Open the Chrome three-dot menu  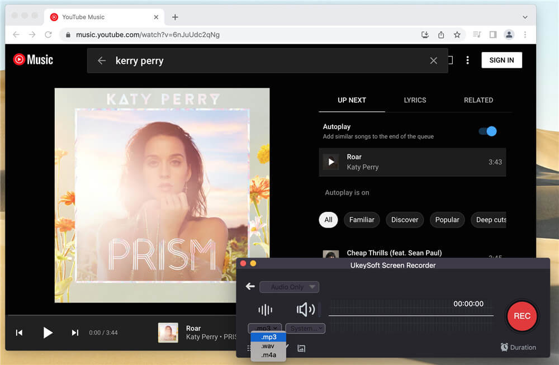click(x=525, y=35)
